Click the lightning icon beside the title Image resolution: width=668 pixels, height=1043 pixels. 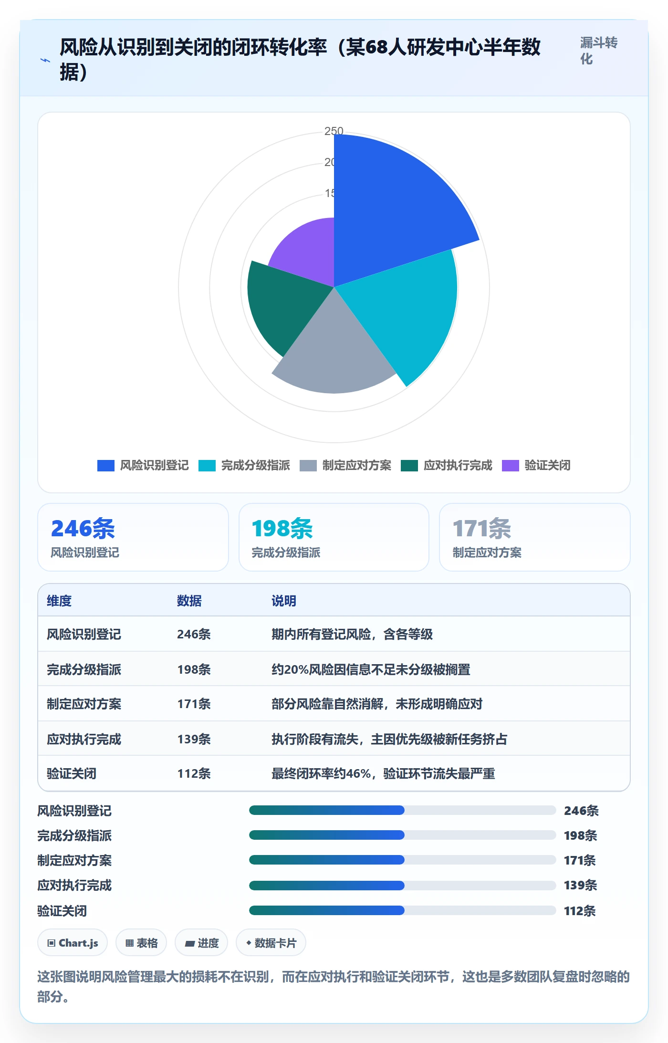click(45, 60)
